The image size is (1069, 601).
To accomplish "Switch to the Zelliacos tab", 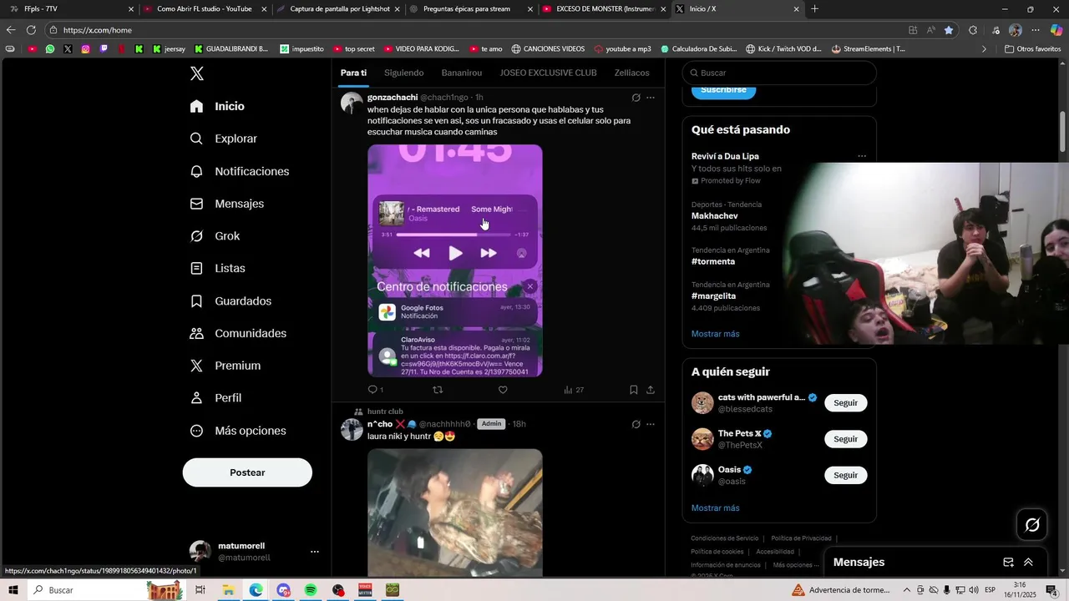I will tap(631, 73).
